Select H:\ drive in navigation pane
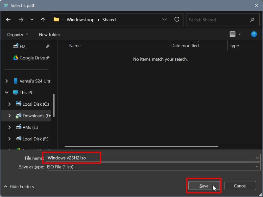The width and height of the screenshot is (263, 197). pyautogui.click(x=22, y=46)
